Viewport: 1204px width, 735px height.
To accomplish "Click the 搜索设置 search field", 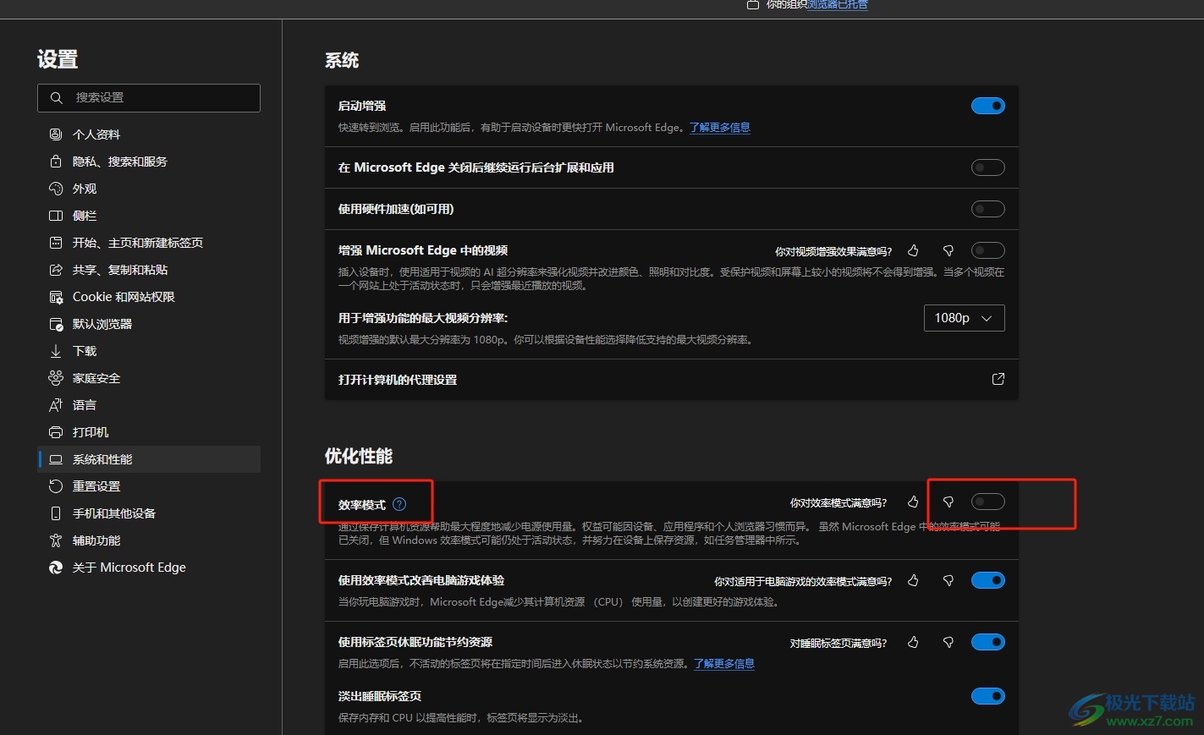I will click(149, 98).
